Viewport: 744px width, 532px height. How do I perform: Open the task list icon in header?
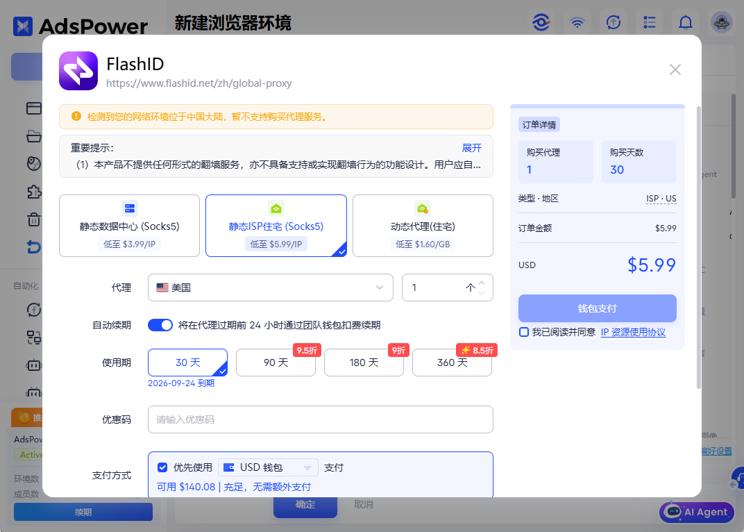649,22
